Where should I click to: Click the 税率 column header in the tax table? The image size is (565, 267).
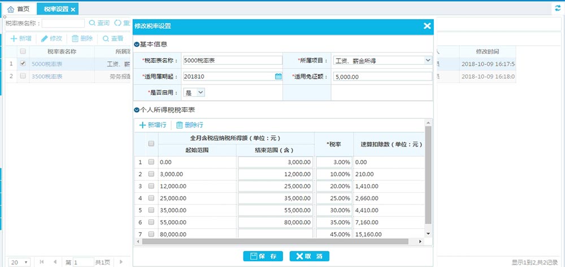[334, 144]
